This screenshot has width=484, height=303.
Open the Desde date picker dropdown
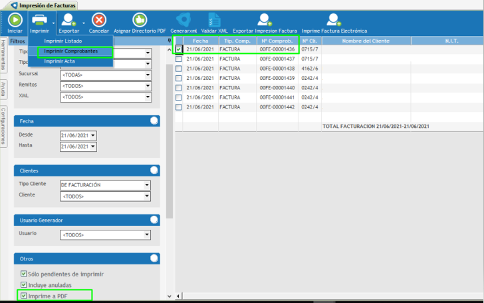click(92, 135)
